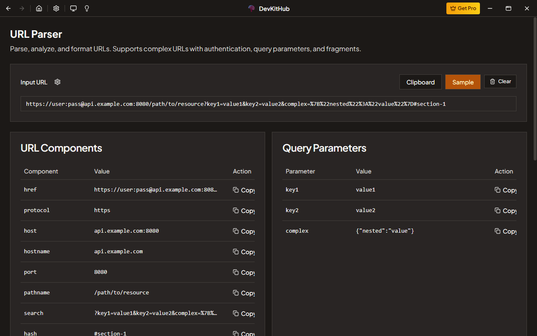The height and width of the screenshot is (336, 537).
Task: Copy the key2 parameter value
Action: [506, 210]
